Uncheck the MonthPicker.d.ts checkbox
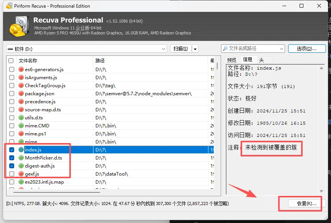The image size is (331, 223). tap(11, 158)
